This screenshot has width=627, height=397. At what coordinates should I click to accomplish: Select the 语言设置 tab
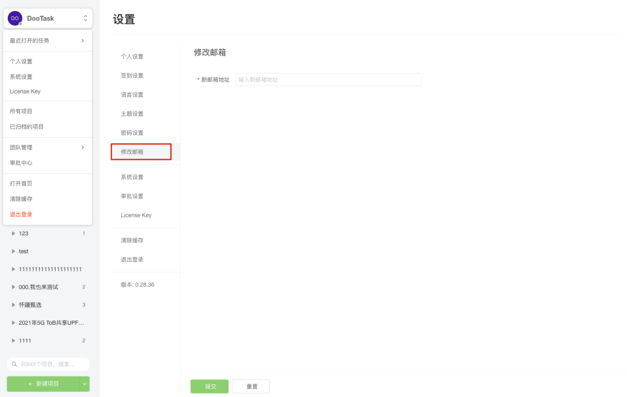point(132,94)
